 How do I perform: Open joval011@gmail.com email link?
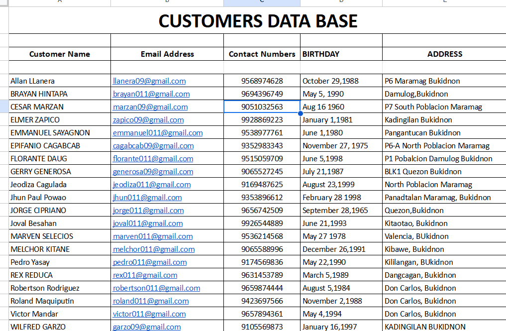coord(147,223)
